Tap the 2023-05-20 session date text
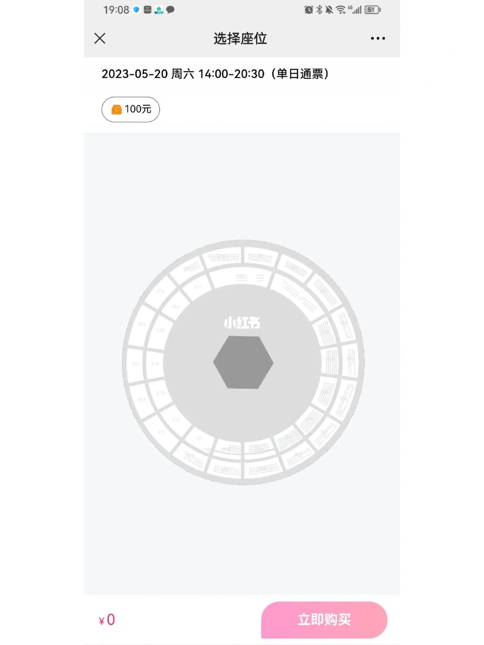The height and width of the screenshot is (645, 484). click(x=135, y=74)
